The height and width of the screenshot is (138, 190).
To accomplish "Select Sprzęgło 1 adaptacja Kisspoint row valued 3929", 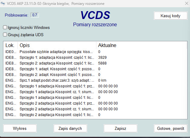I will (x=95, y=57).
